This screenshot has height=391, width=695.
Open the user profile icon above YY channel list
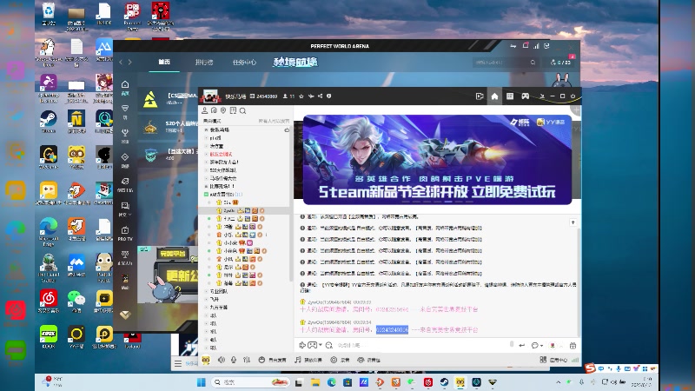(205, 111)
